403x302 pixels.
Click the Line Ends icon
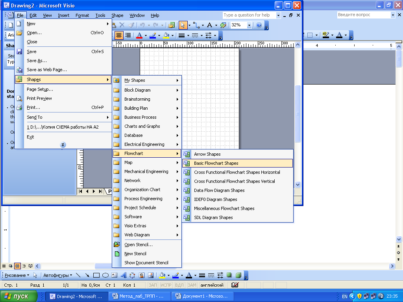coord(209,35)
